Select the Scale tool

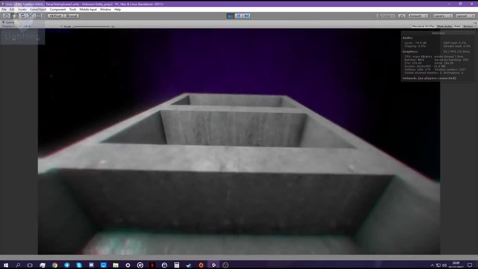coord(30,16)
